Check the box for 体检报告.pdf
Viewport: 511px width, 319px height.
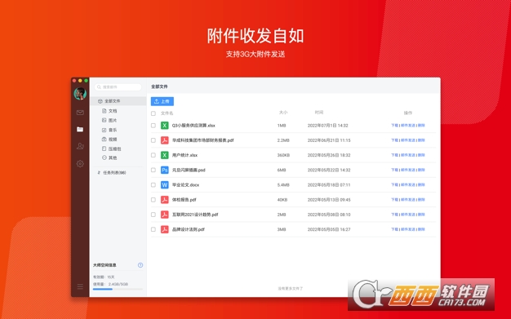click(153, 200)
